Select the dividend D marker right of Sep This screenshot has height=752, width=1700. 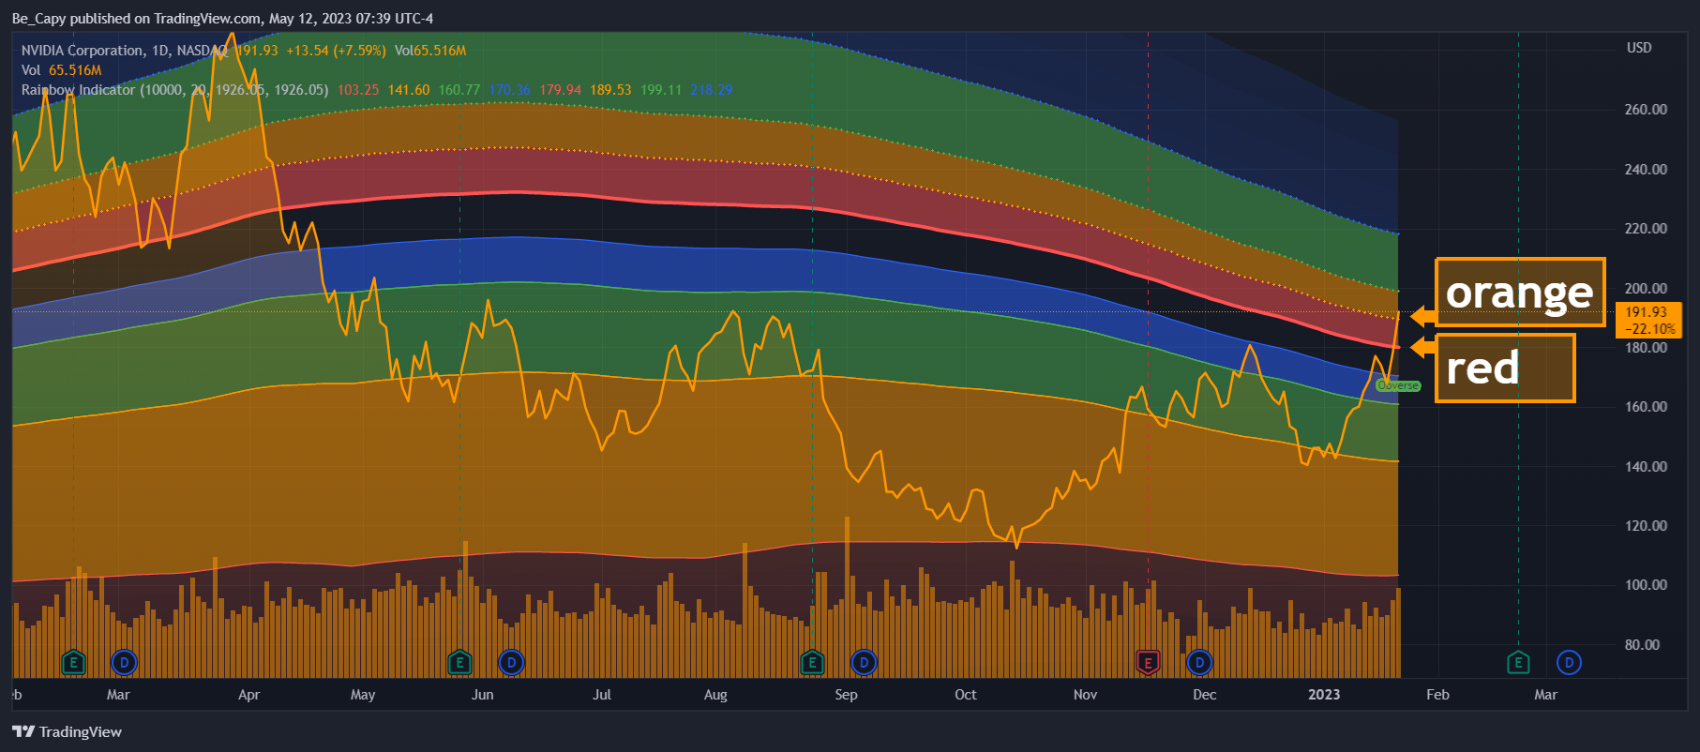click(x=864, y=663)
